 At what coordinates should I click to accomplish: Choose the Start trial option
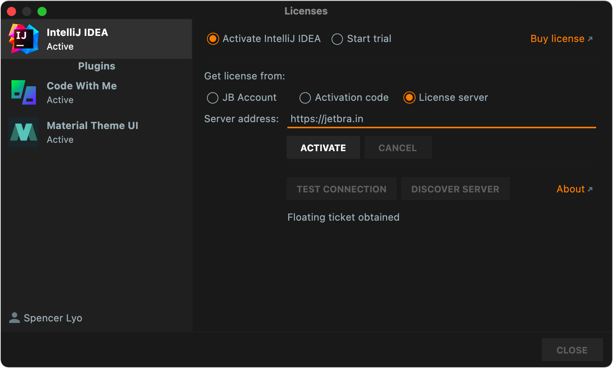click(x=337, y=39)
